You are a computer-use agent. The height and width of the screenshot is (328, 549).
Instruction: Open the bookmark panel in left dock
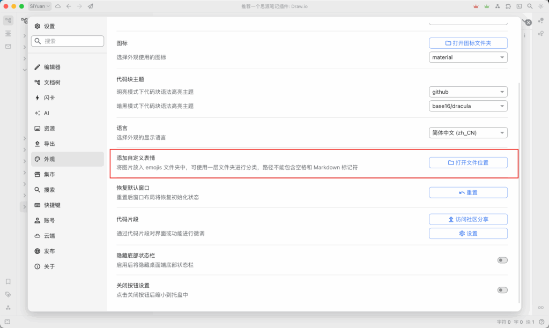8,281
